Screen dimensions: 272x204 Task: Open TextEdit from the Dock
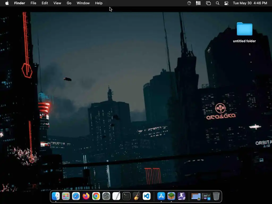116,196
